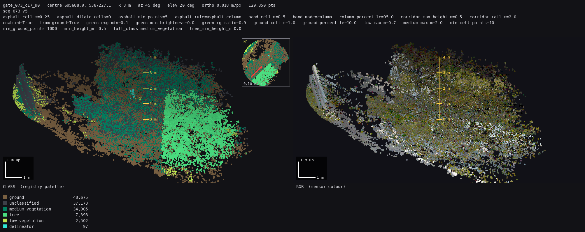Click the red arrow in minimap
The width and height of the screenshot is (585, 232).
pos(256,72)
